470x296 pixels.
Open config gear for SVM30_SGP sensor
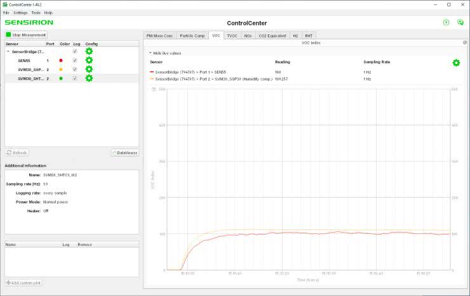89,69
